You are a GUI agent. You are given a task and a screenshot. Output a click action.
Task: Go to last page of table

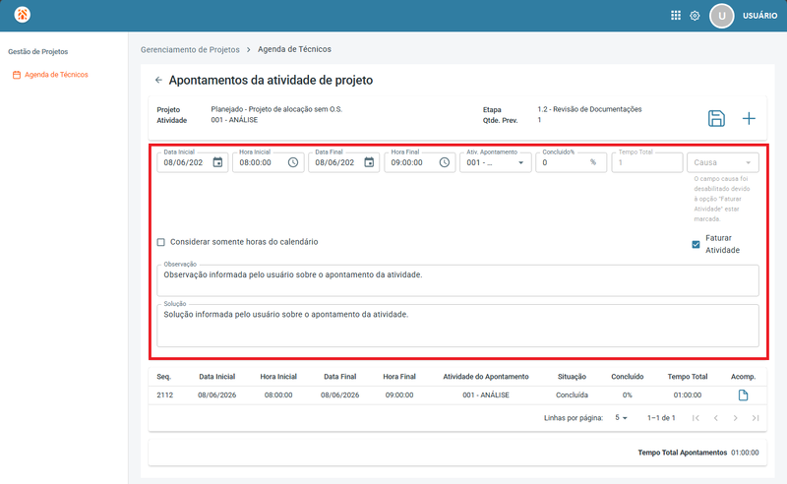756,418
